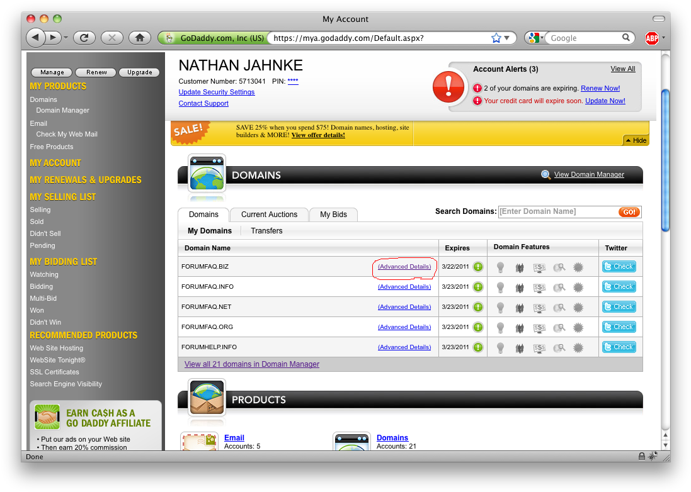Viewport: 691px width, 492px height.
Task: Open View Domain Manager link
Action: click(x=589, y=174)
